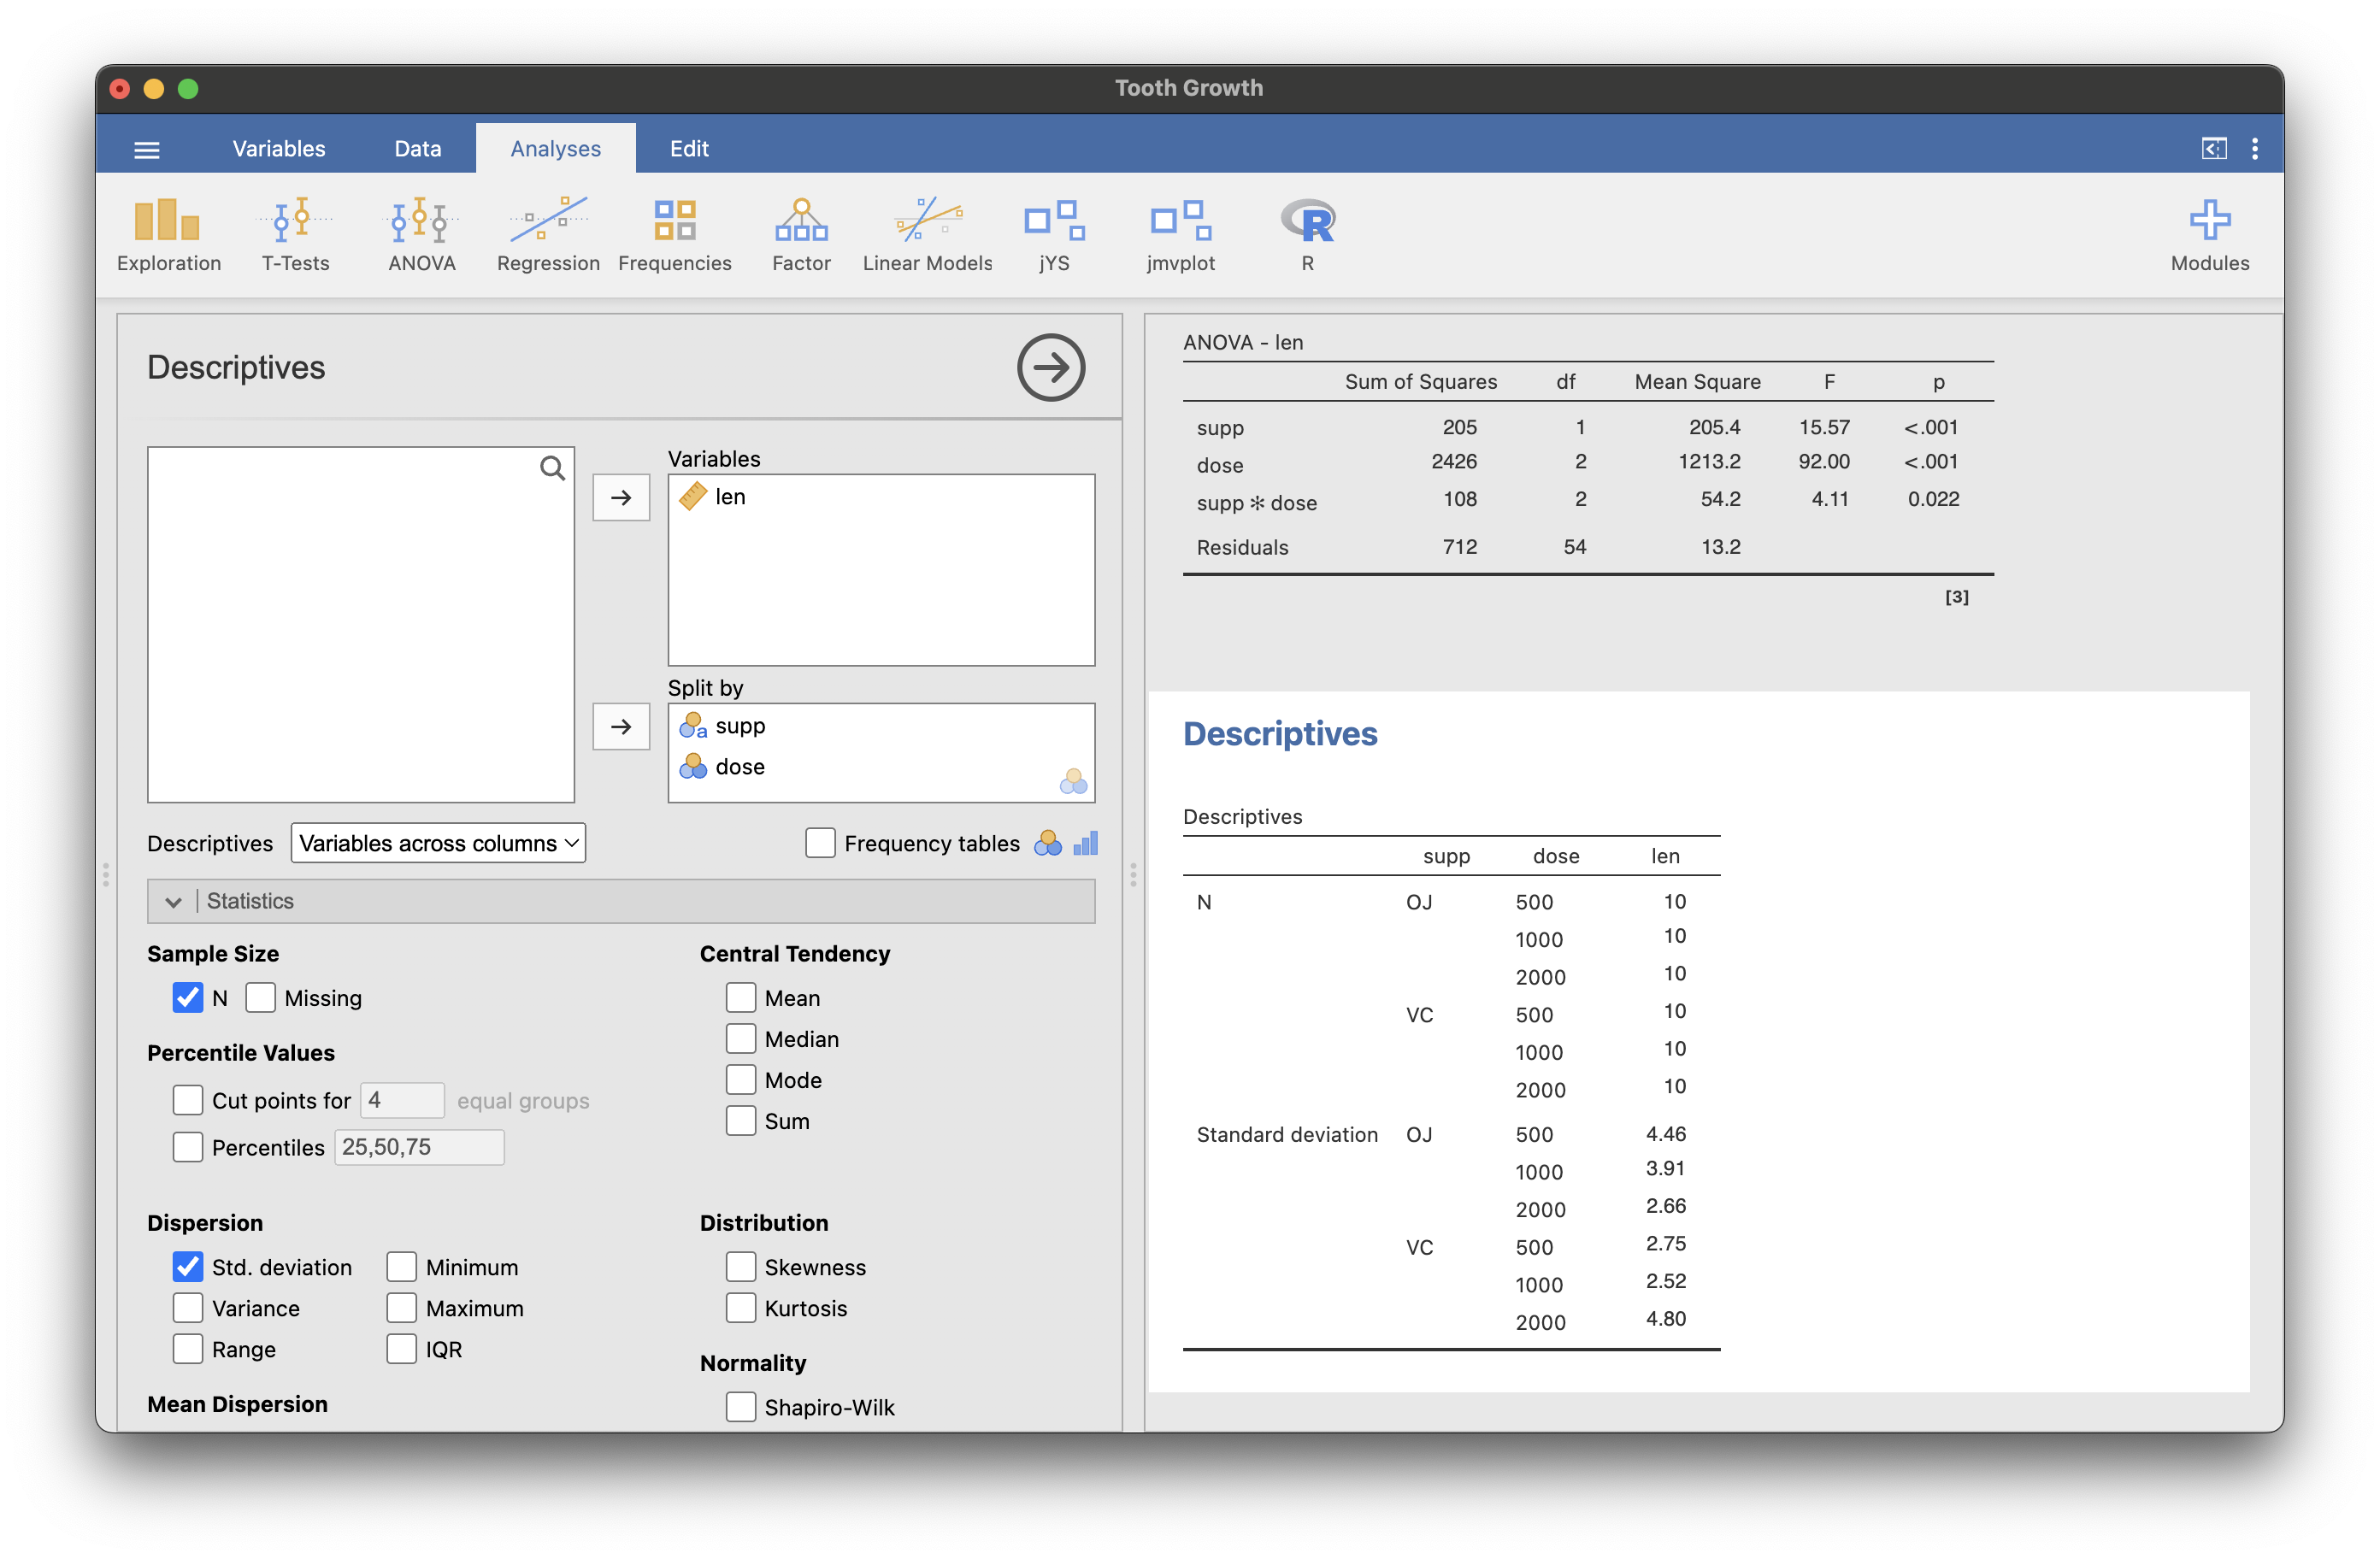Move variable into the Variables box
Screen dimensions: 2380x1559
[x=621, y=497]
